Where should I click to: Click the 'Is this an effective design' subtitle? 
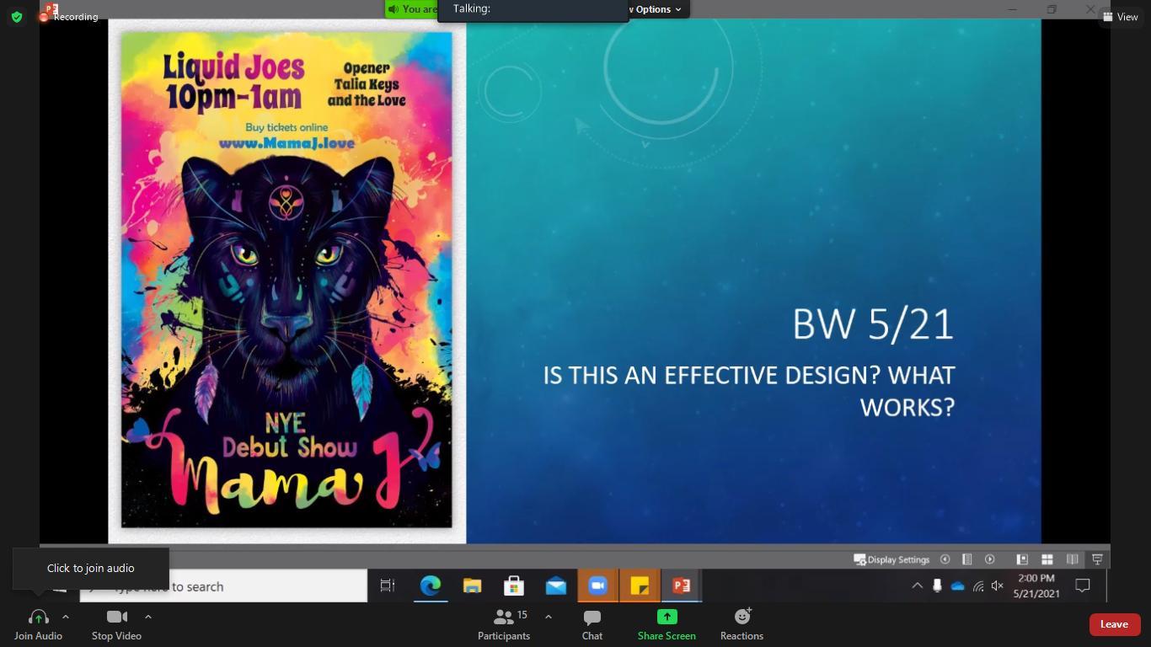(x=749, y=391)
